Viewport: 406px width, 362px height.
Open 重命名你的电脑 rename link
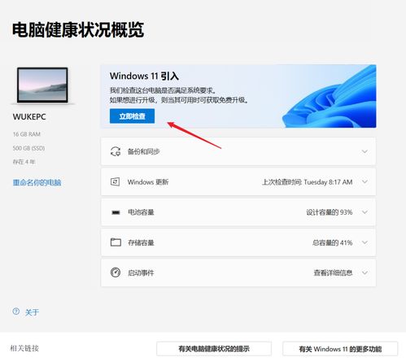click(37, 182)
